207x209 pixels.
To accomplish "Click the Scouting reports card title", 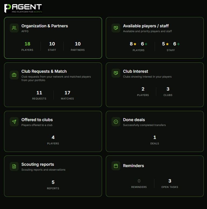I will [x=38, y=164].
